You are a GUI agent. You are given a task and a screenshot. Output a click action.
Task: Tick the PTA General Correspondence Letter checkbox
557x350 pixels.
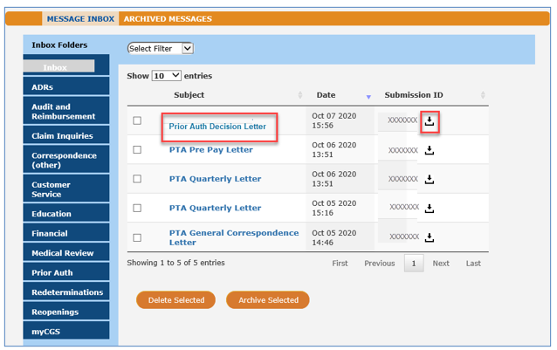click(x=137, y=237)
